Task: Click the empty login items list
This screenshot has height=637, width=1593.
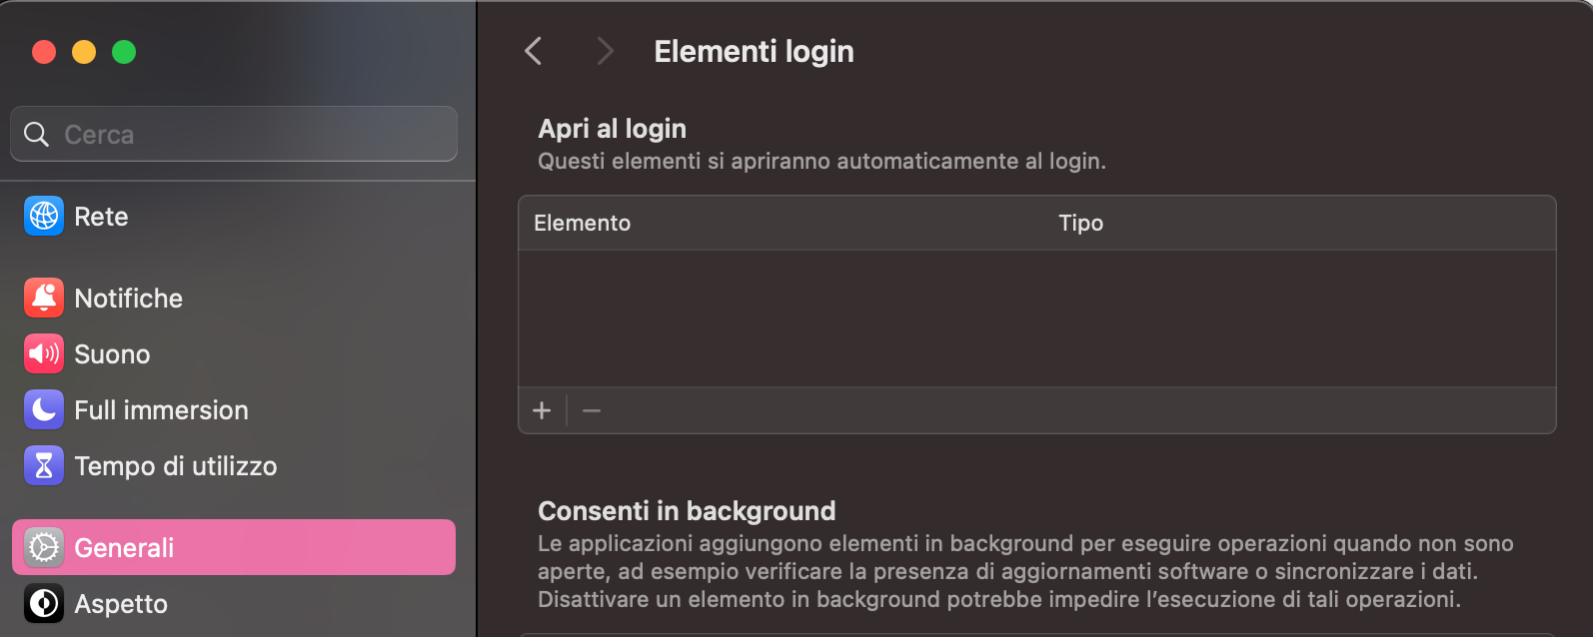Action: coord(1036,315)
